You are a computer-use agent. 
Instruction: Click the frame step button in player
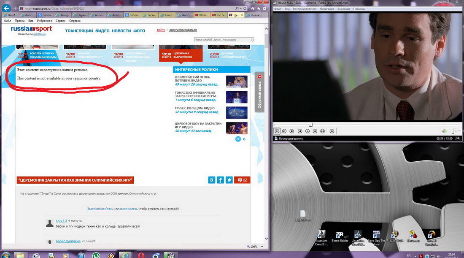pos(332,131)
